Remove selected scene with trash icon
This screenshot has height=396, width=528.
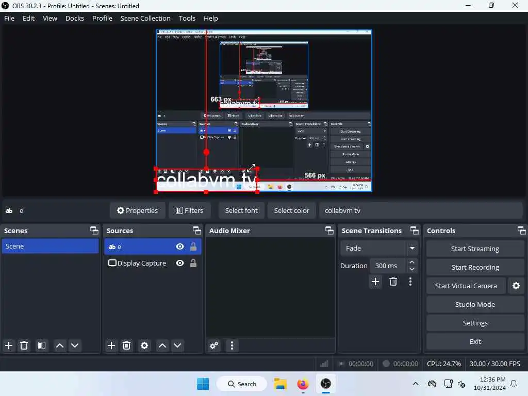point(24,345)
